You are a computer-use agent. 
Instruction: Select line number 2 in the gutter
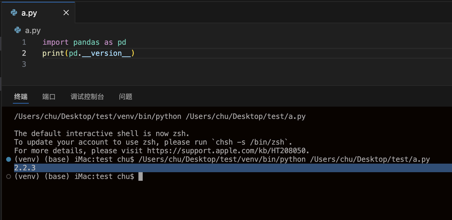[24, 53]
